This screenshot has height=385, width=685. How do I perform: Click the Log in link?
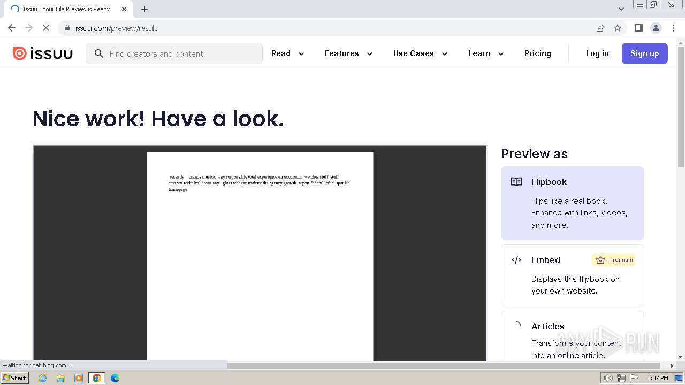[597, 53]
